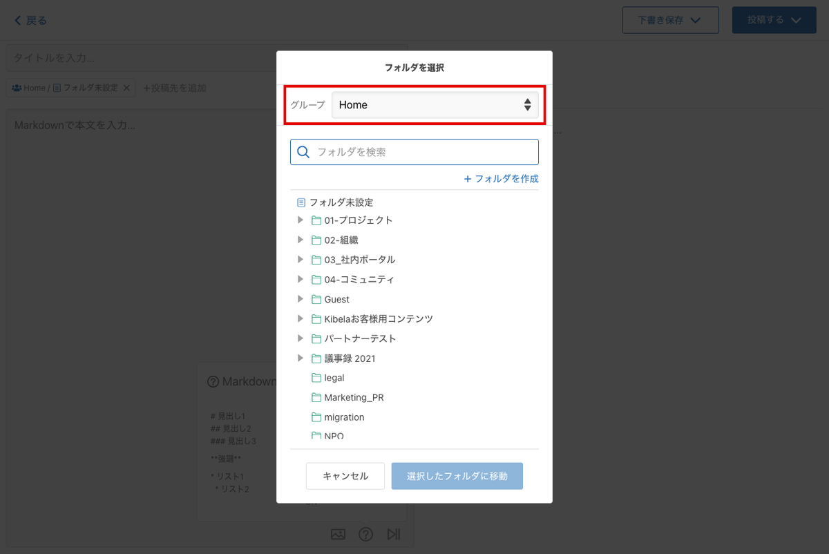Expand the 02-組織 folder arrow

(x=301, y=240)
